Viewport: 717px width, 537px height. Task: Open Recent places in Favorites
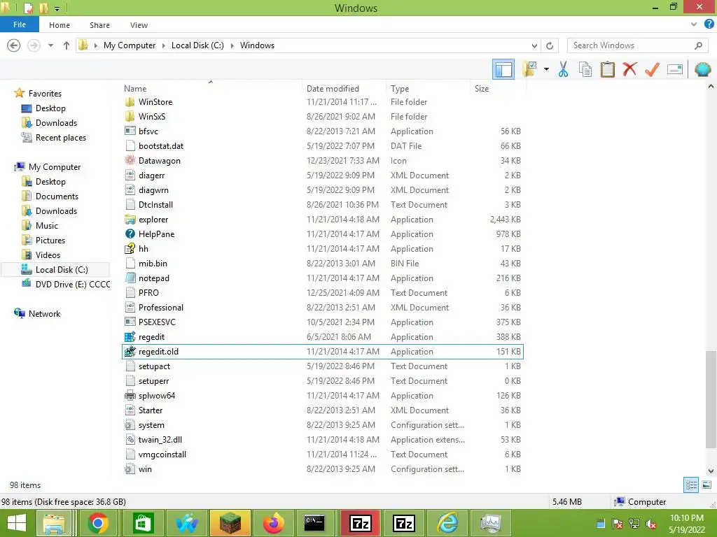pyautogui.click(x=60, y=138)
